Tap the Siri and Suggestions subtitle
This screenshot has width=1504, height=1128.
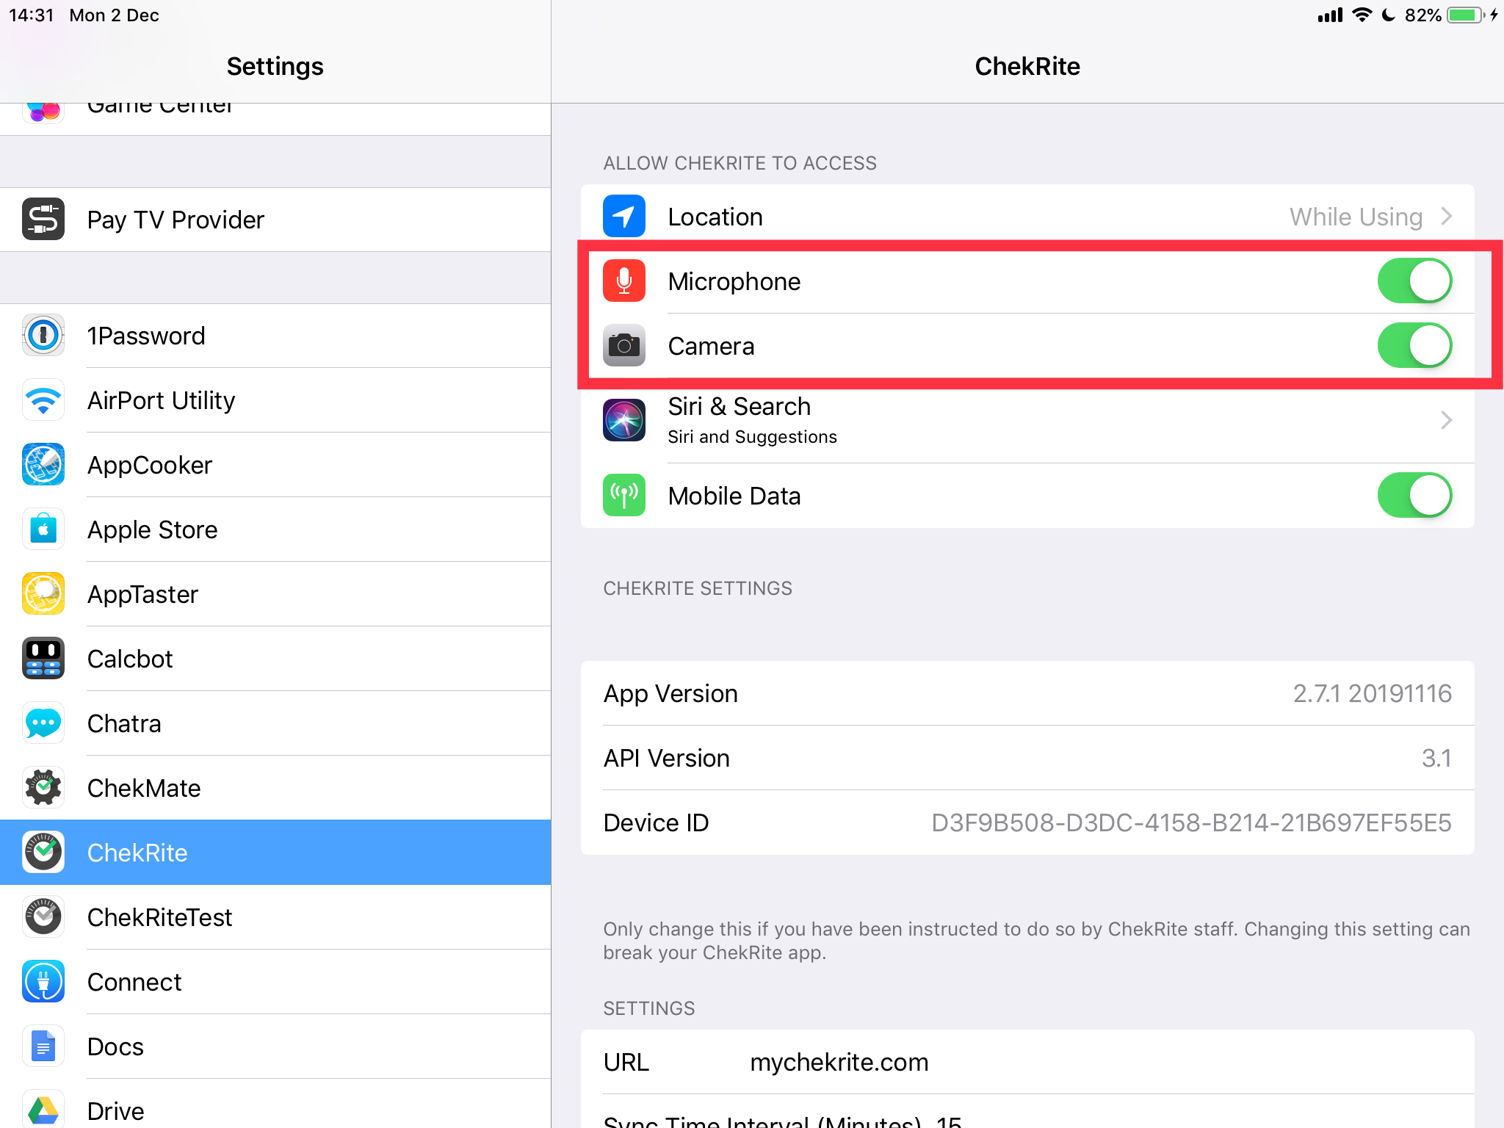pyautogui.click(x=752, y=437)
